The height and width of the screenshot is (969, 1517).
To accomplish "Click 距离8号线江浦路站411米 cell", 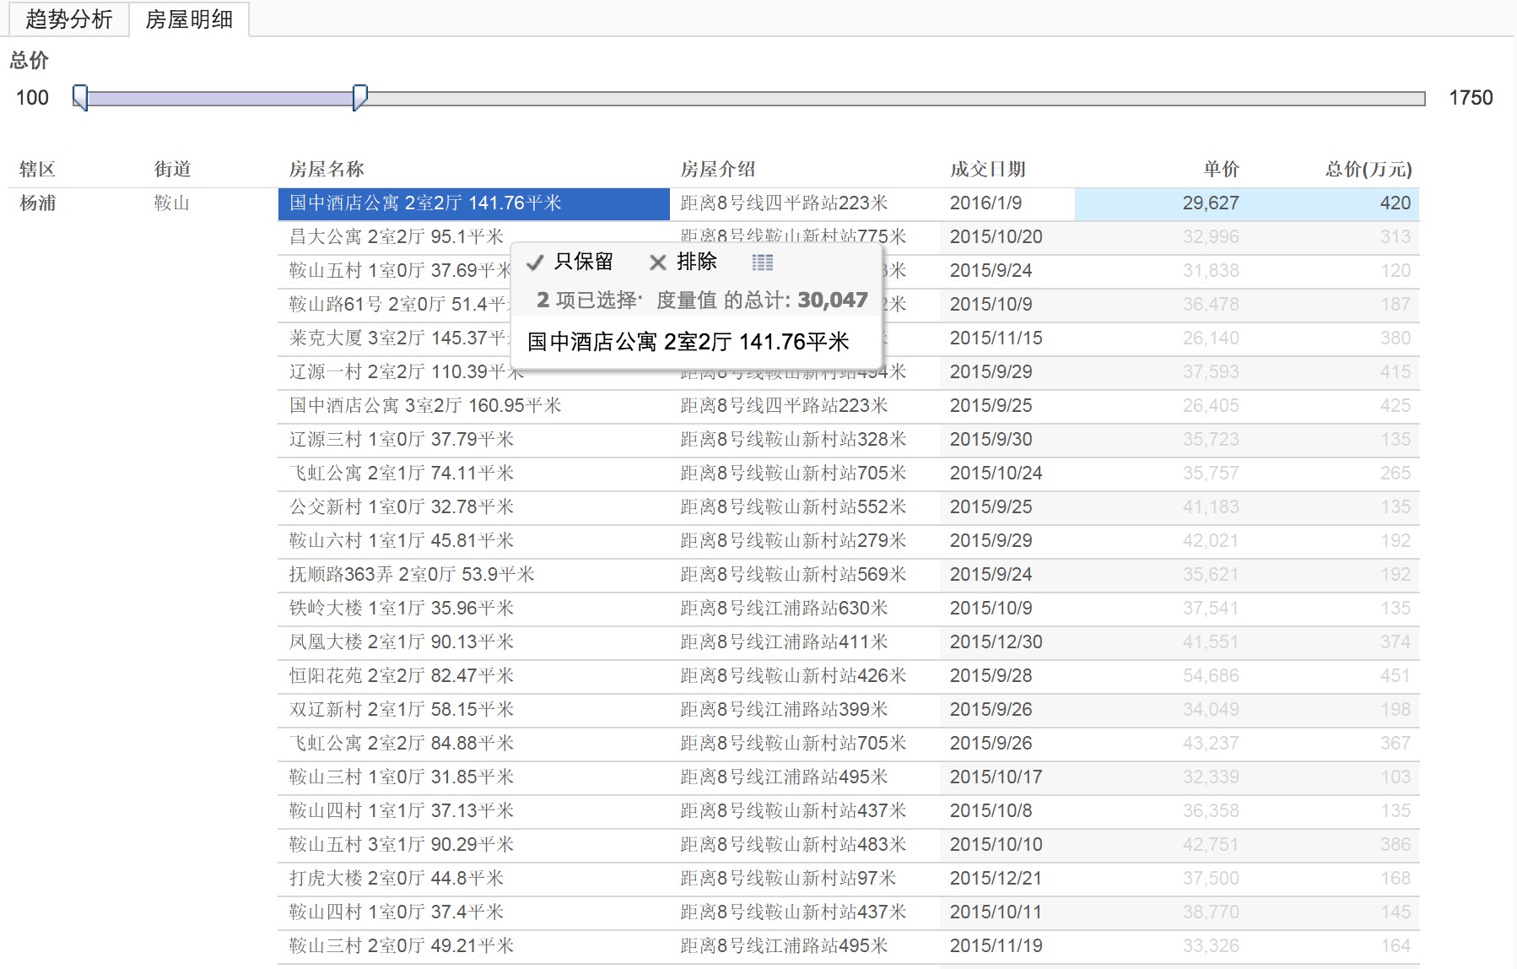I will tap(784, 641).
